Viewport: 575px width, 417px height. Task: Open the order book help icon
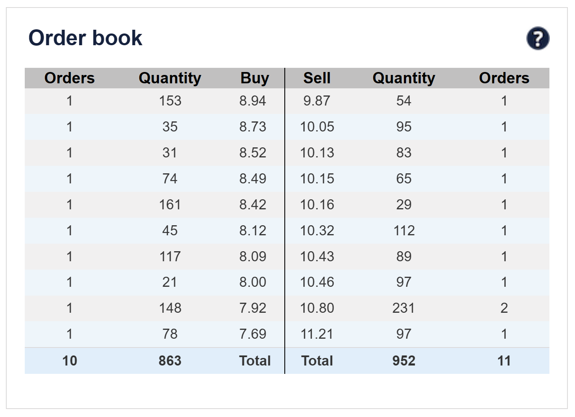click(x=538, y=39)
